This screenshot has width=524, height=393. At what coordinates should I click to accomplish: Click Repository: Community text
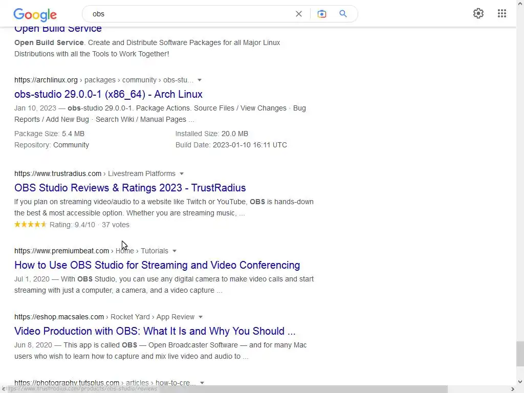[x=52, y=145]
